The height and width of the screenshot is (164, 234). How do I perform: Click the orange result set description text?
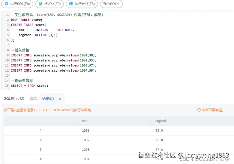47,110
